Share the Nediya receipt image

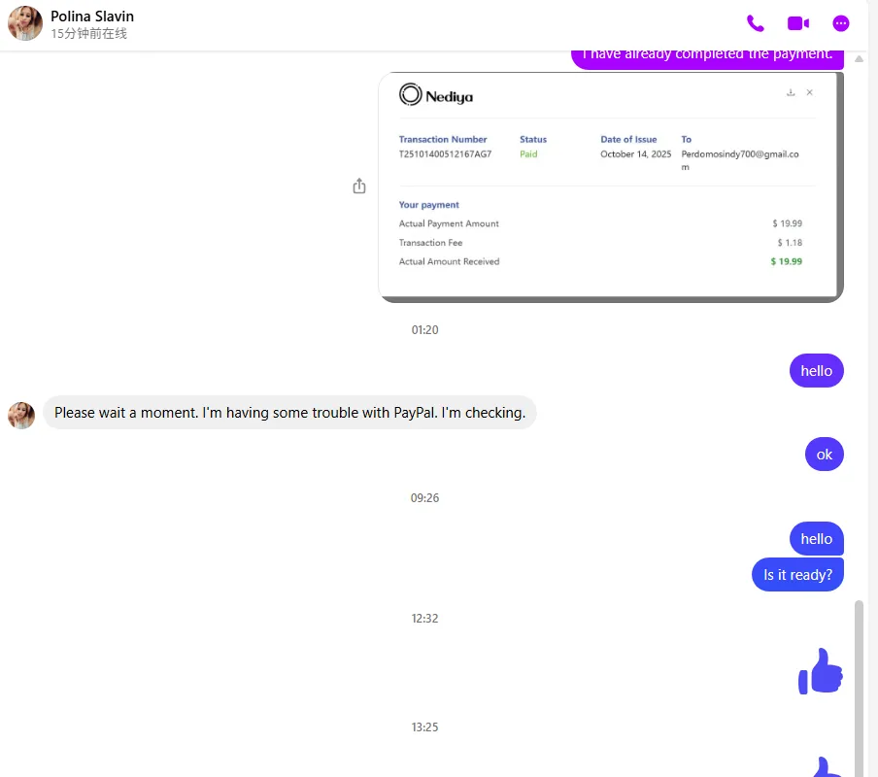(x=359, y=186)
